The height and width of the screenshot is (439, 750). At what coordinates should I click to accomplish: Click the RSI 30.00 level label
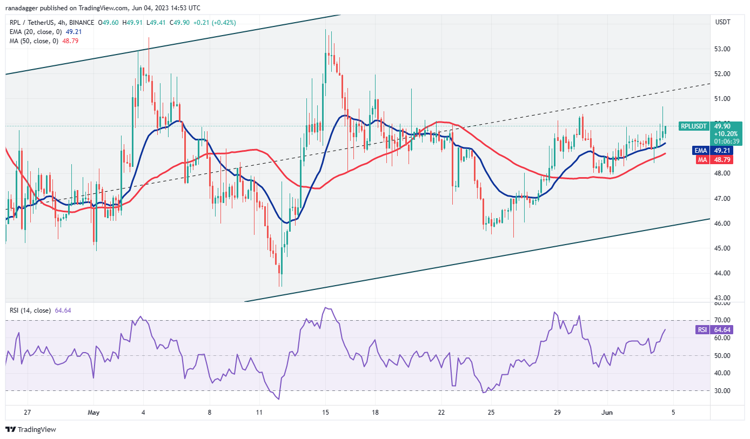pyautogui.click(x=722, y=391)
